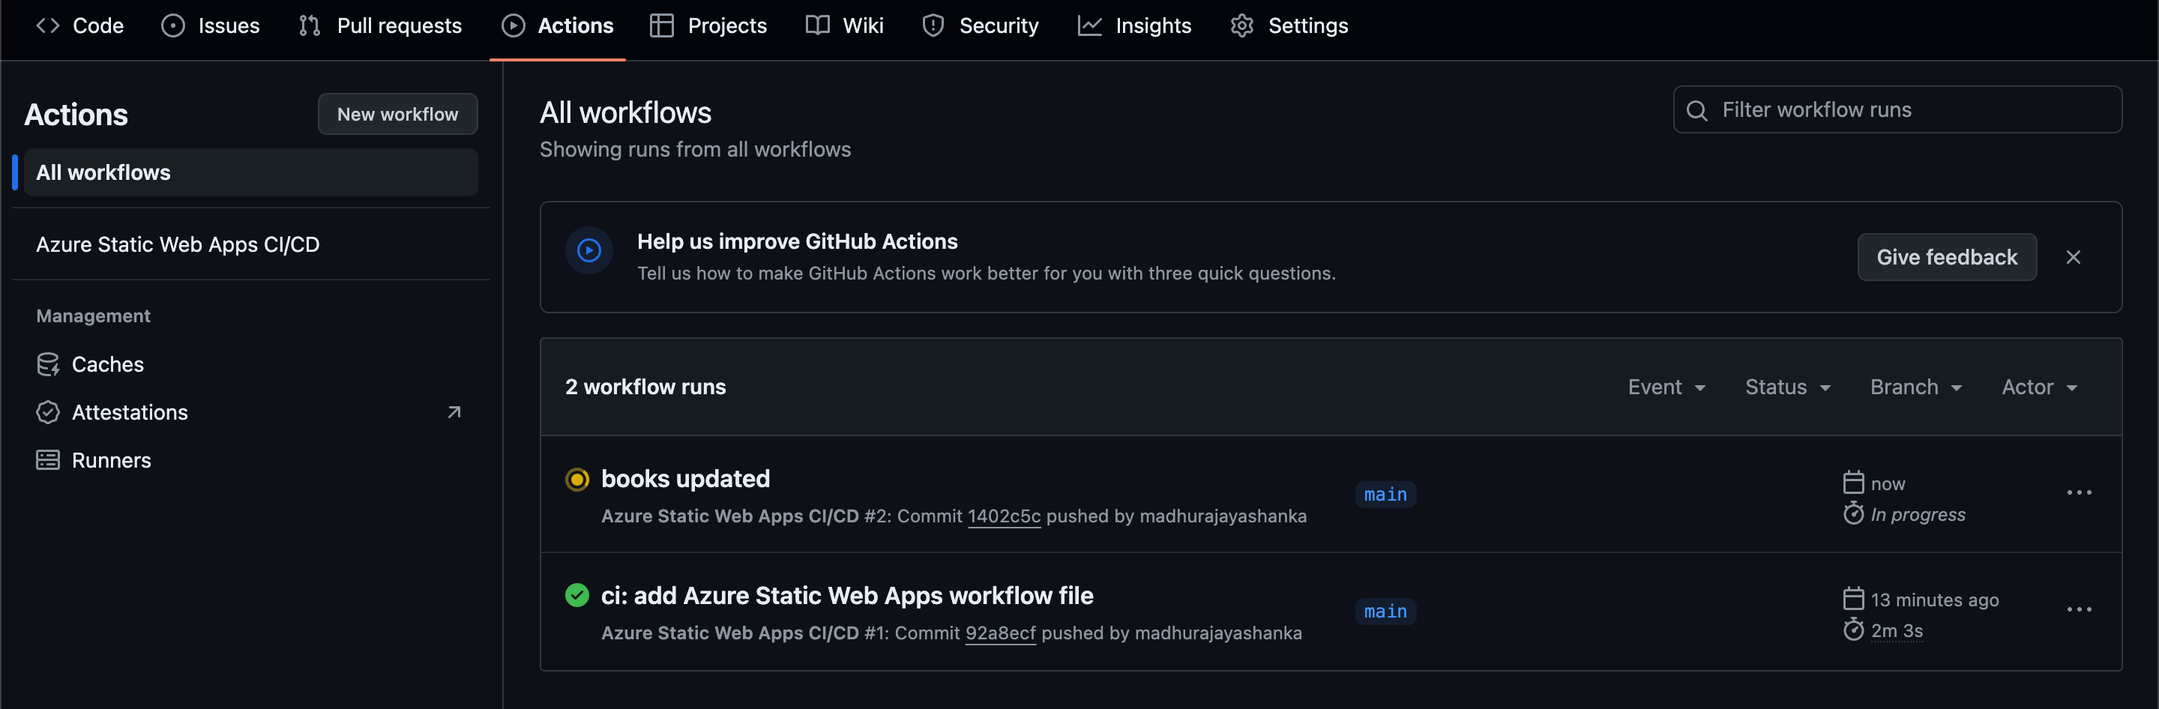Open commit 1402c5c link
This screenshot has height=709, width=2159.
coord(1003,516)
